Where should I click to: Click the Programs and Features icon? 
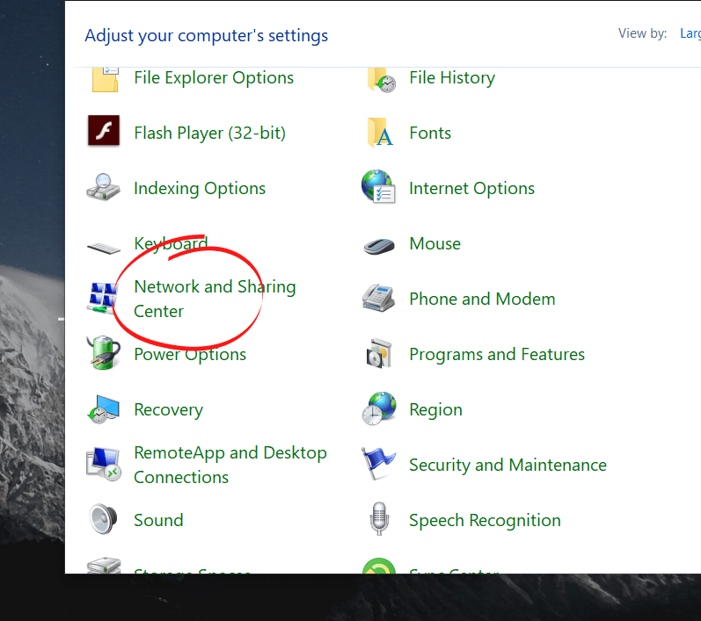[x=379, y=354]
